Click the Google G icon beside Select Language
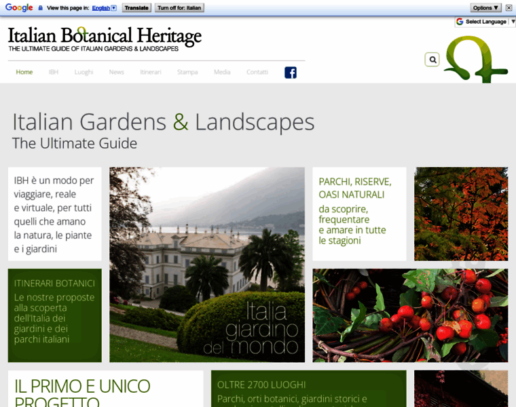Image resolution: width=516 pixels, height=407 pixels. (460, 22)
